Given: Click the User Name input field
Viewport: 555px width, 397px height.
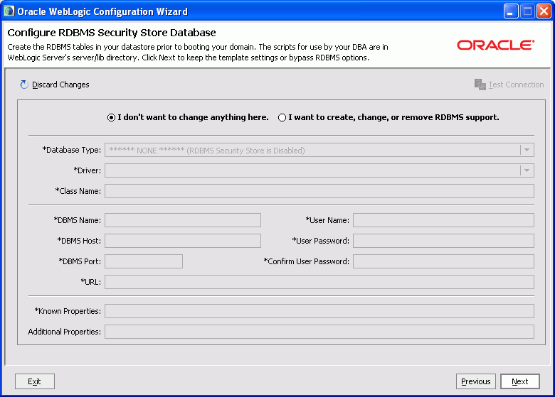Looking at the screenshot, I should pos(443,220).
